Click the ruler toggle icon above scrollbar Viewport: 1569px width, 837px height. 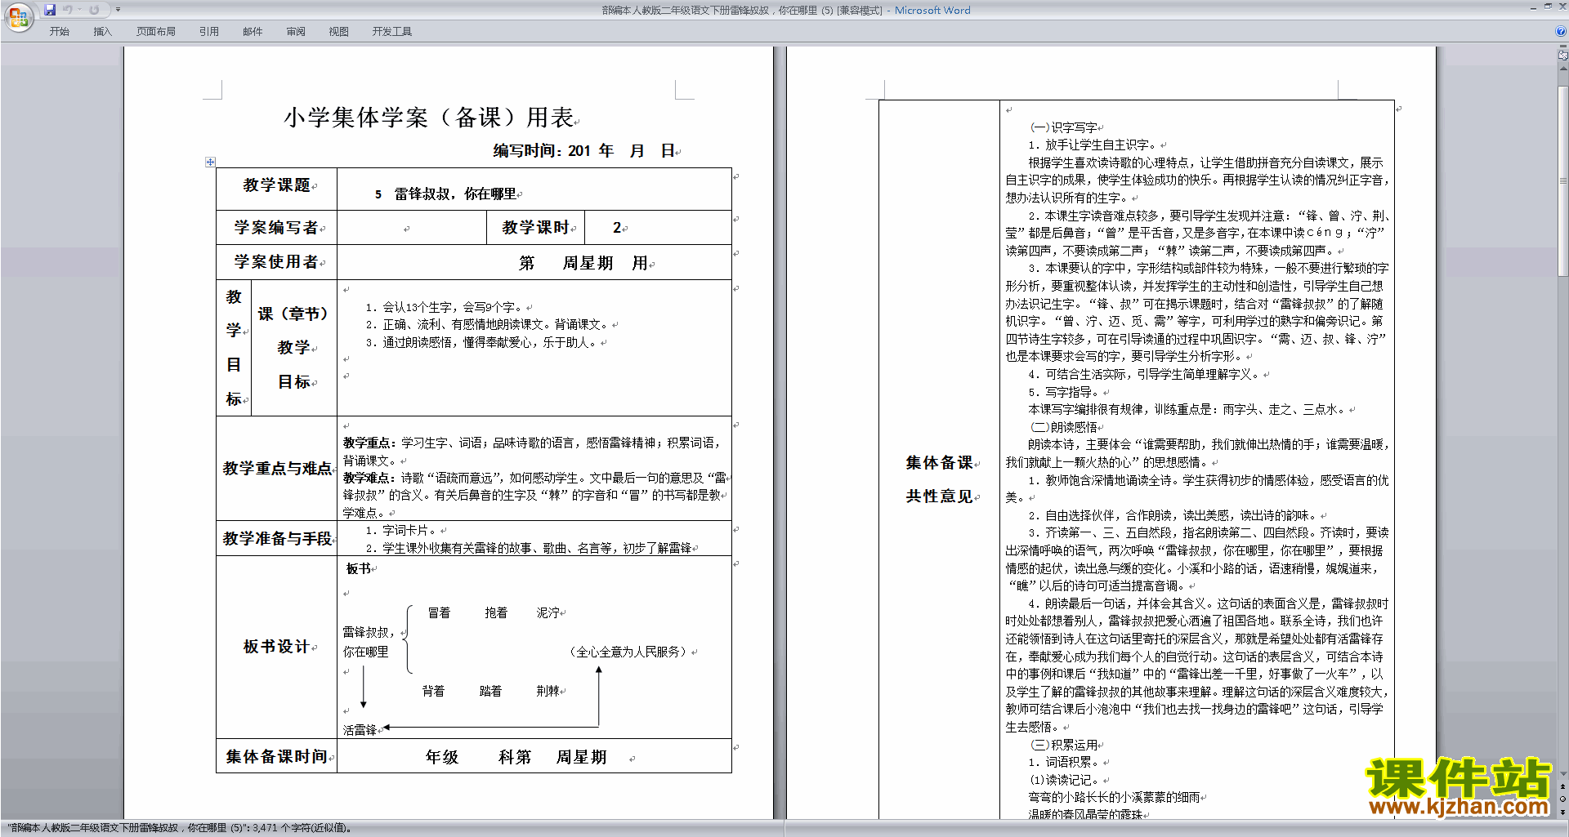point(1563,56)
